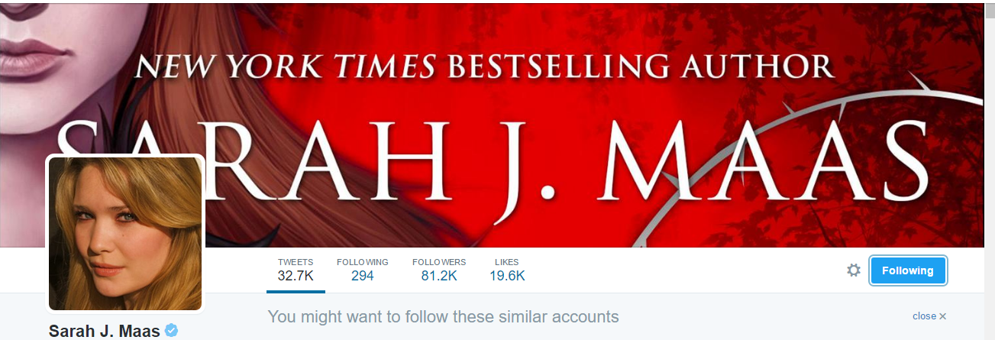
Task: Click the × icon next to close
Action: [x=943, y=316]
